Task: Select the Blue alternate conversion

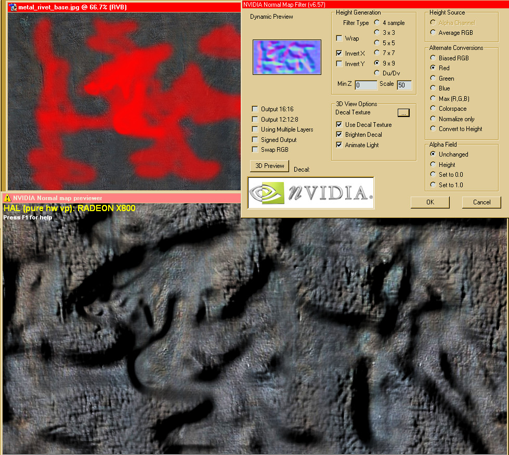Action: point(433,88)
